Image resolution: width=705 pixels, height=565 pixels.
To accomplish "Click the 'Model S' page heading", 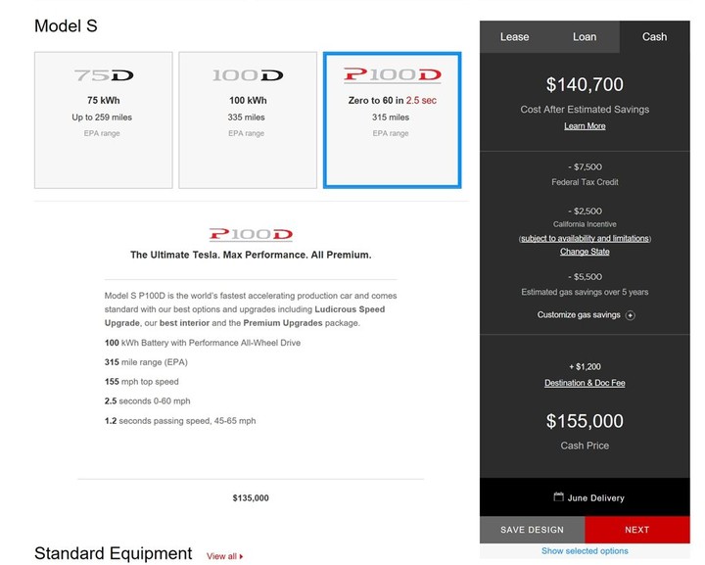I will click(66, 26).
